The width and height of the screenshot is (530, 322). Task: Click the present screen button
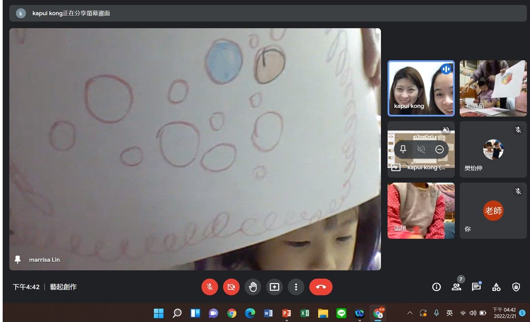[x=274, y=287]
